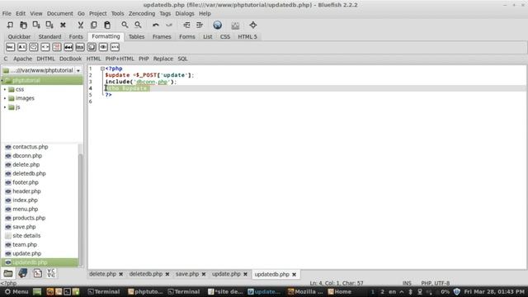The image size is (528, 297).
Task: Switch to the HTML 5 toolbar tab
Action: (x=247, y=36)
